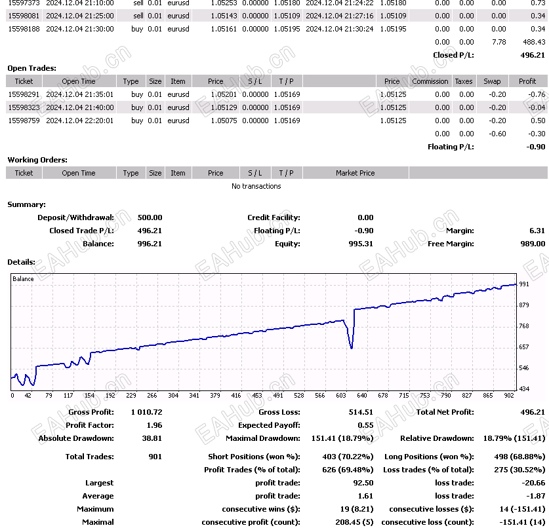Click the Maximal Drawdown label
This screenshot has height=528, width=549.
pos(263,438)
